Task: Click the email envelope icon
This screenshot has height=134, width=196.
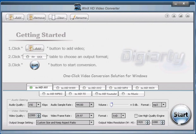Action: point(188,16)
